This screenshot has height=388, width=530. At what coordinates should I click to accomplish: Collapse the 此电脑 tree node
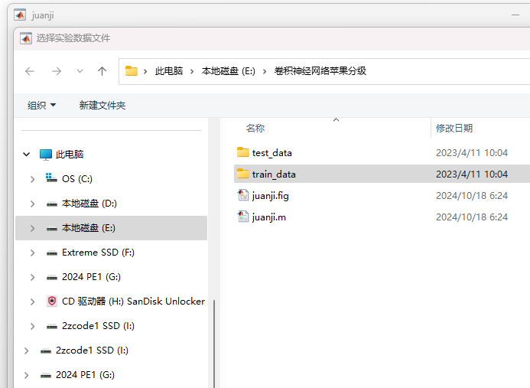[x=26, y=155]
